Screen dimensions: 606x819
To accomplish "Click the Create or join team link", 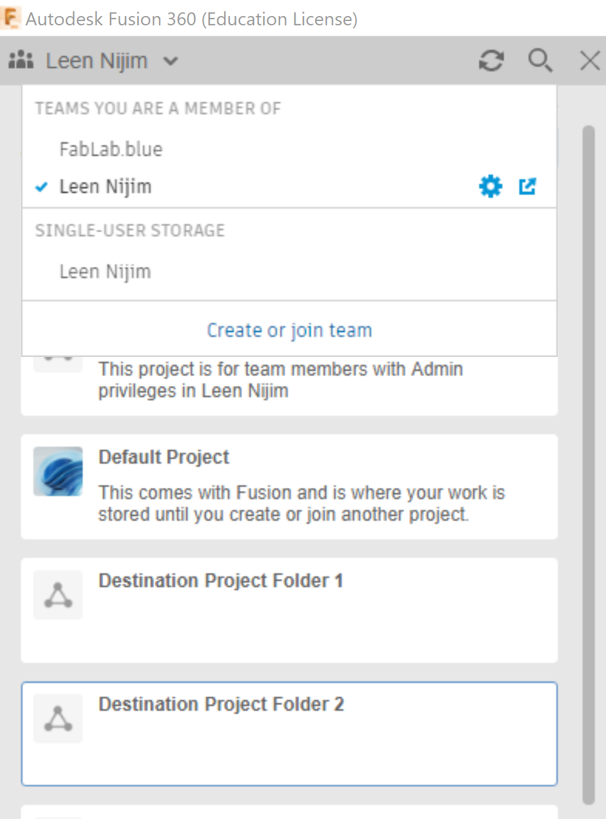I will pyautogui.click(x=289, y=329).
